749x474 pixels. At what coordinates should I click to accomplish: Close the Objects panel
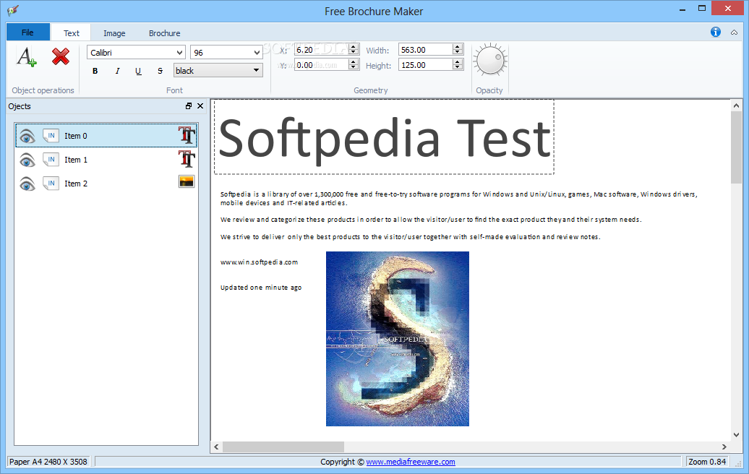[200, 106]
